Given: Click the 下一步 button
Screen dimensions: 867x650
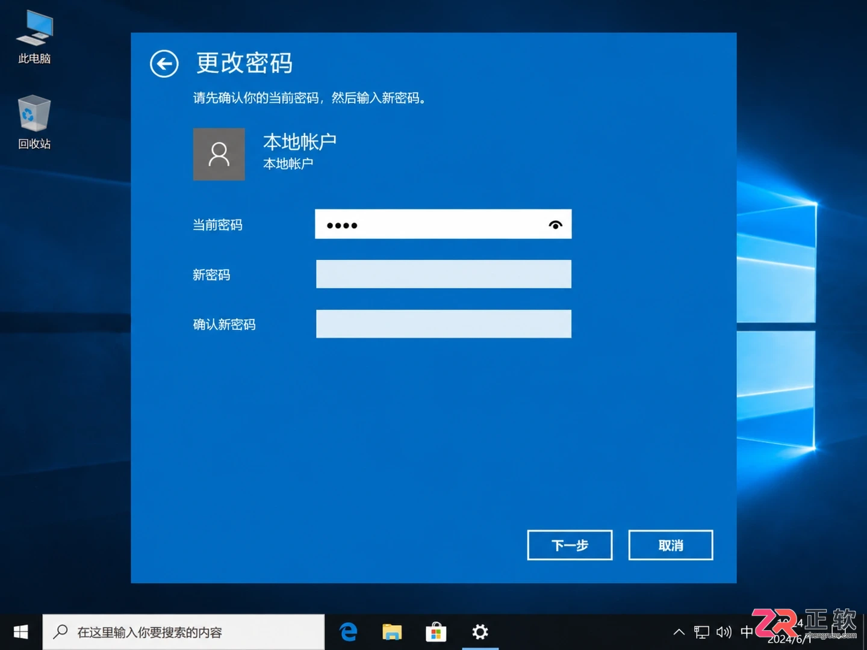Looking at the screenshot, I should [x=570, y=545].
